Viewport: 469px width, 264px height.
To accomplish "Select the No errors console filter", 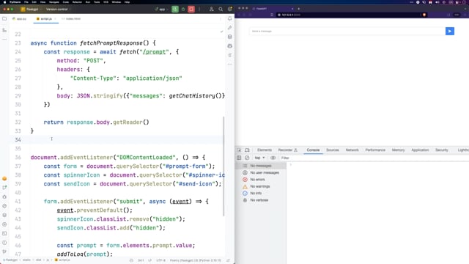I will coord(261,180).
